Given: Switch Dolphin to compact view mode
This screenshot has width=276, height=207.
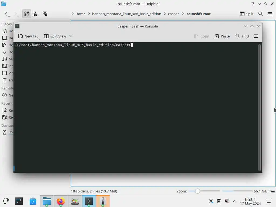Looking at the screenshot, I should (36, 14).
